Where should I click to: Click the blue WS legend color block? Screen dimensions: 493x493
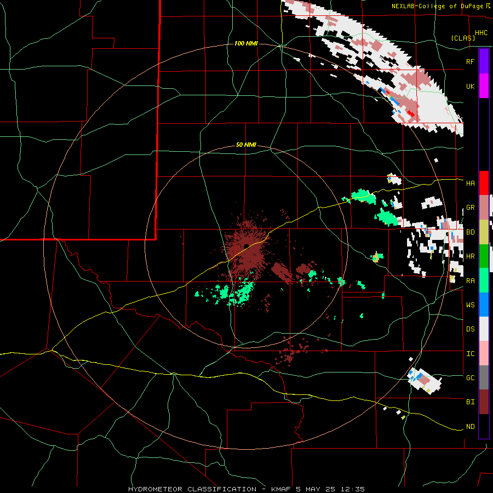[484, 305]
